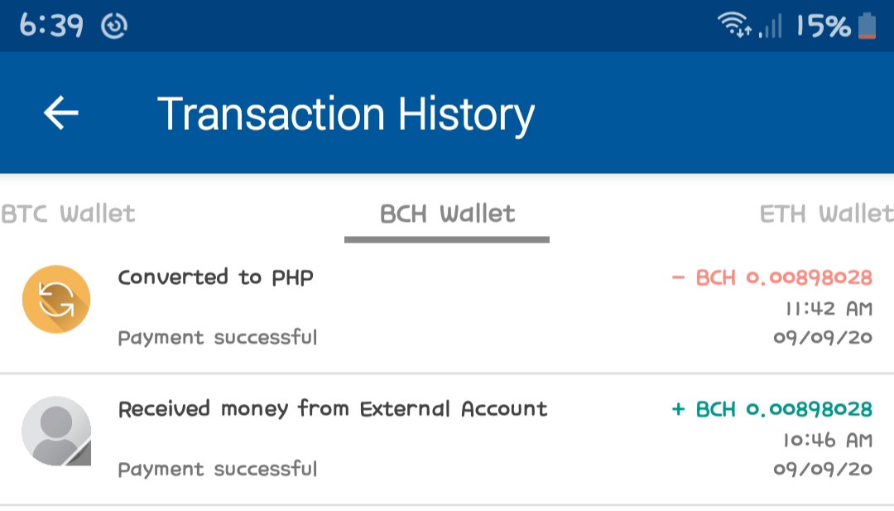Switch to the ETH Wallet tab
The height and width of the screenshot is (511, 894).
827,214
